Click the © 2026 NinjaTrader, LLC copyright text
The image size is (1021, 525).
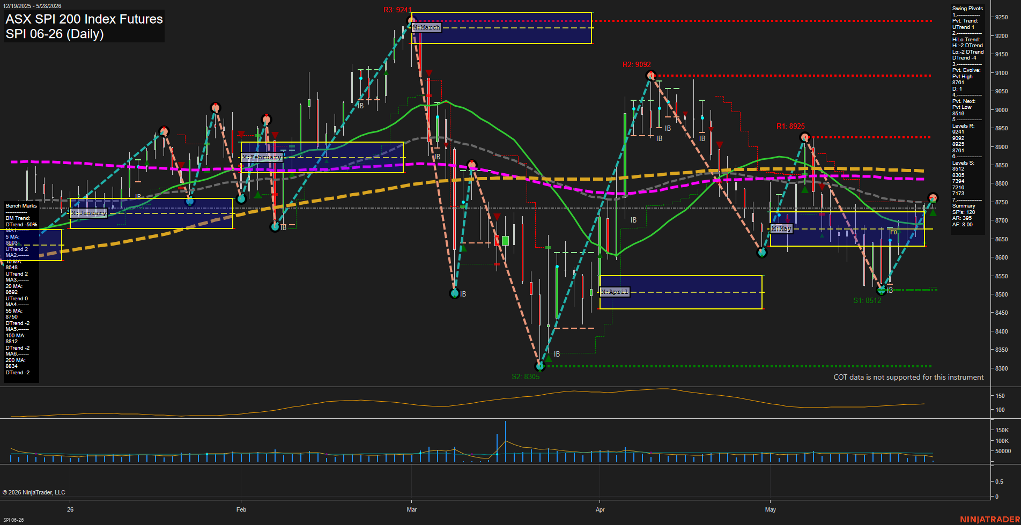pyautogui.click(x=34, y=492)
